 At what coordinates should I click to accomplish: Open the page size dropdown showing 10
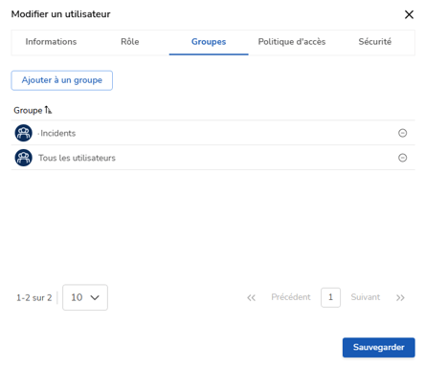(x=85, y=297)
